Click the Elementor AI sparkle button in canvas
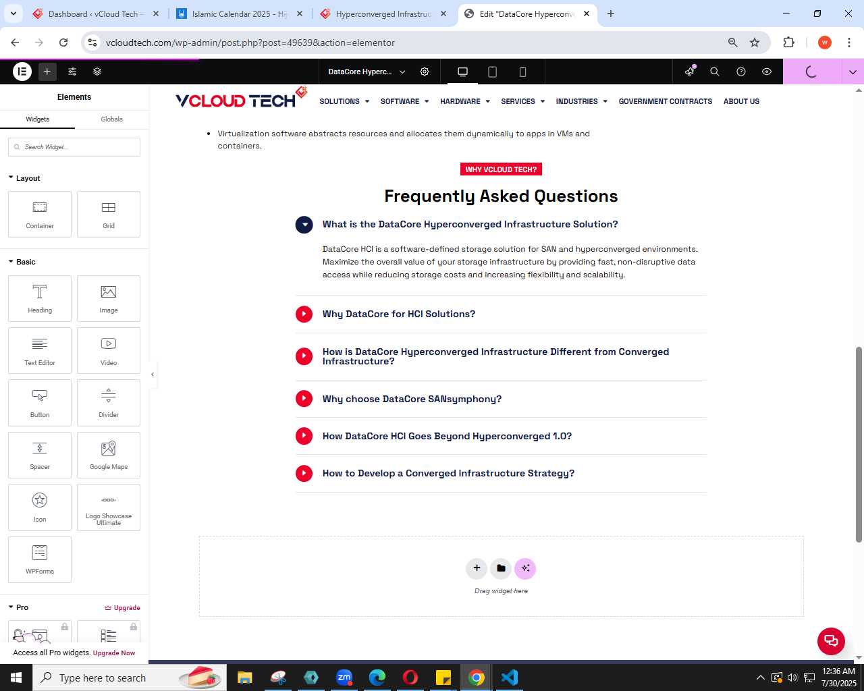This screenshot has width=864, height=691. coord(525,568)
